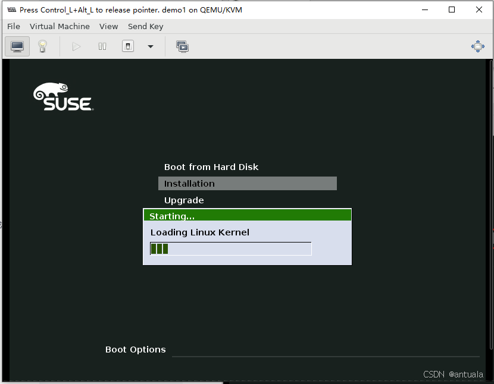
Task: Switch to fullscreen view icon
Action: (478, 46)
